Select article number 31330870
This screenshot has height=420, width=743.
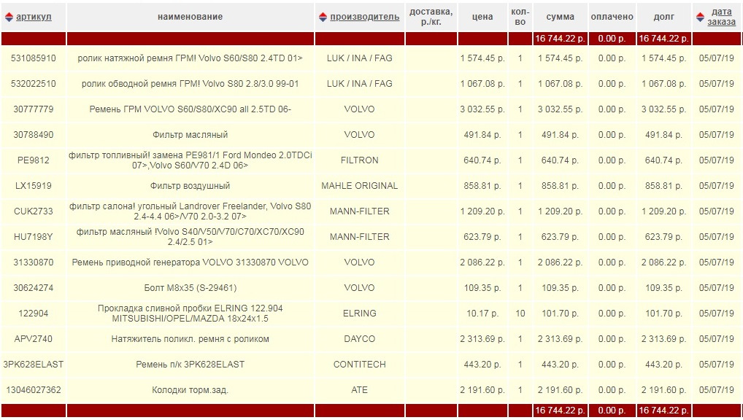(x=34, y=262)
